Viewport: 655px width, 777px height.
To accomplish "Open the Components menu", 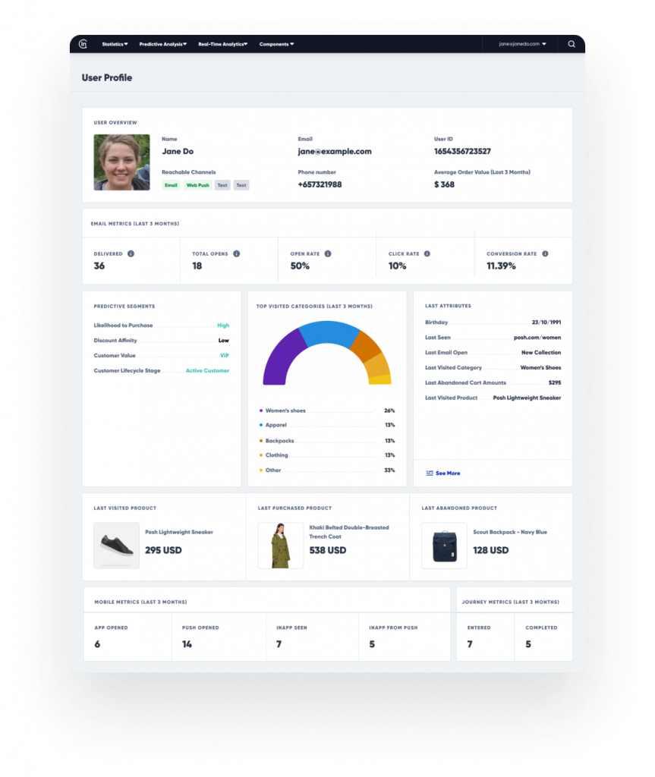I will [275, 43].
